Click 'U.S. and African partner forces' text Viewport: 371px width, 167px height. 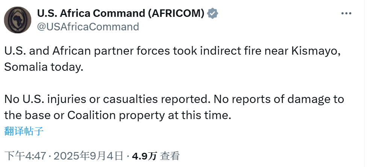[x=87, y=51]
